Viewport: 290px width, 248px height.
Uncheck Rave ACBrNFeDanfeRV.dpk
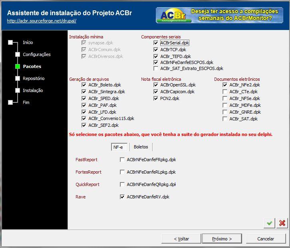[x=122, y=197]
